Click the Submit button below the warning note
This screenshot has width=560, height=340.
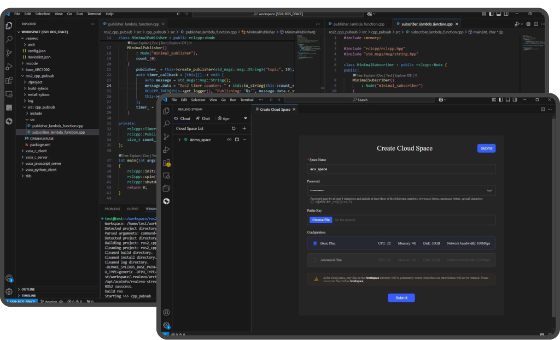click(x=401, y=298)
